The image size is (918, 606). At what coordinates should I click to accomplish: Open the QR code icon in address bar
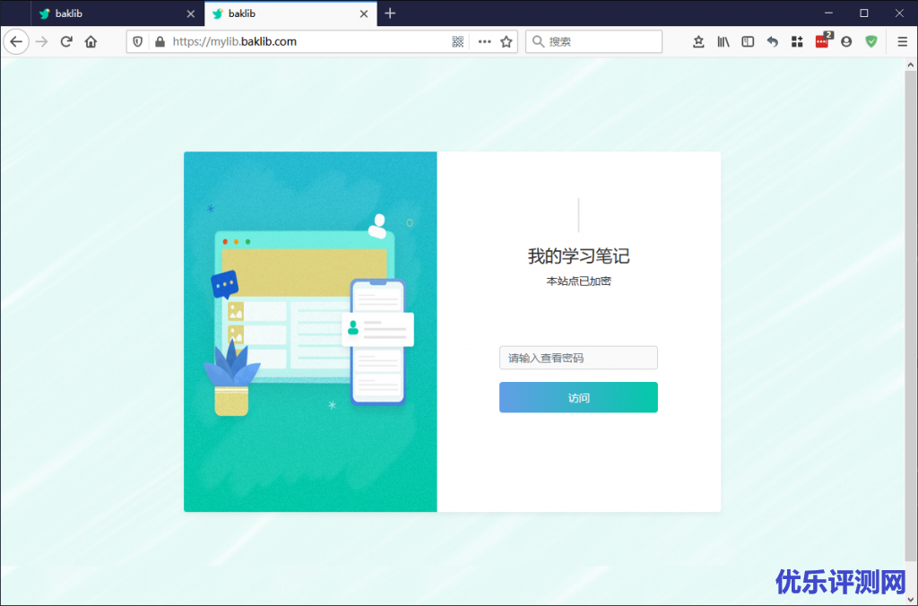(x=457, y=41)
